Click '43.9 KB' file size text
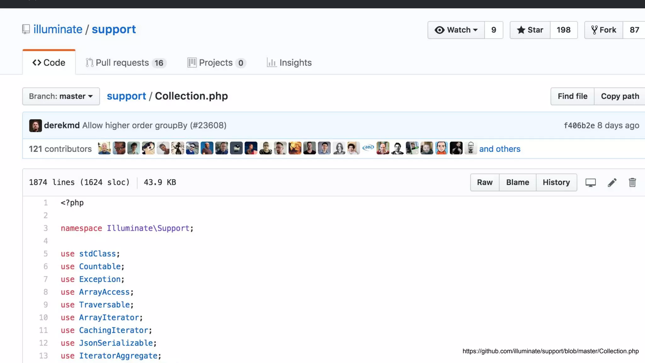Screen dimensions: 645x363 pos(160,182)
